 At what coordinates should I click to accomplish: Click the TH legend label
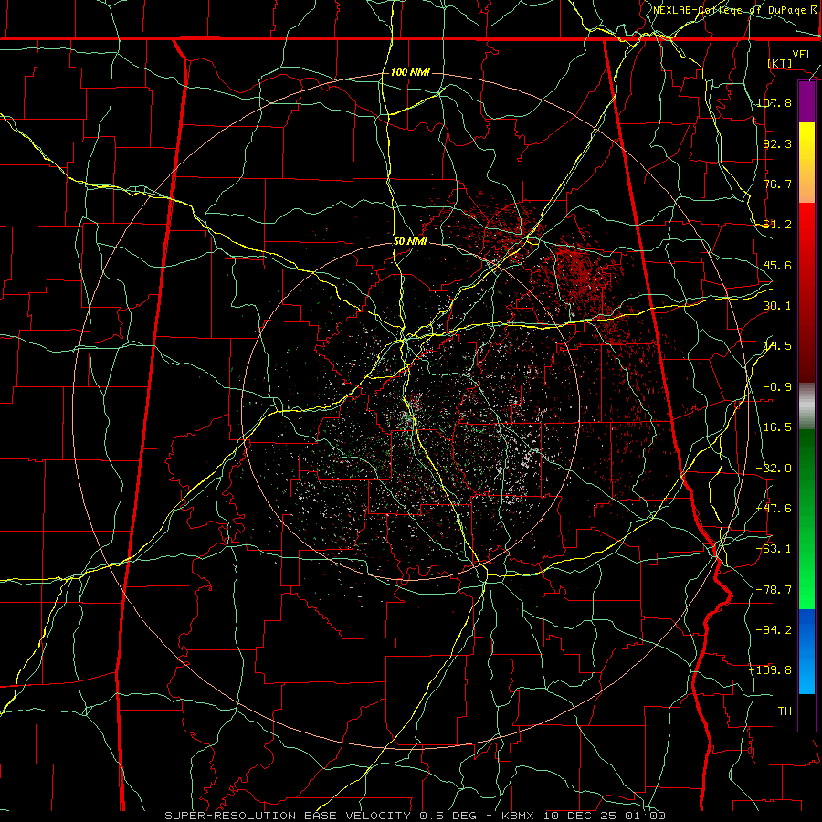coord(785,711)
